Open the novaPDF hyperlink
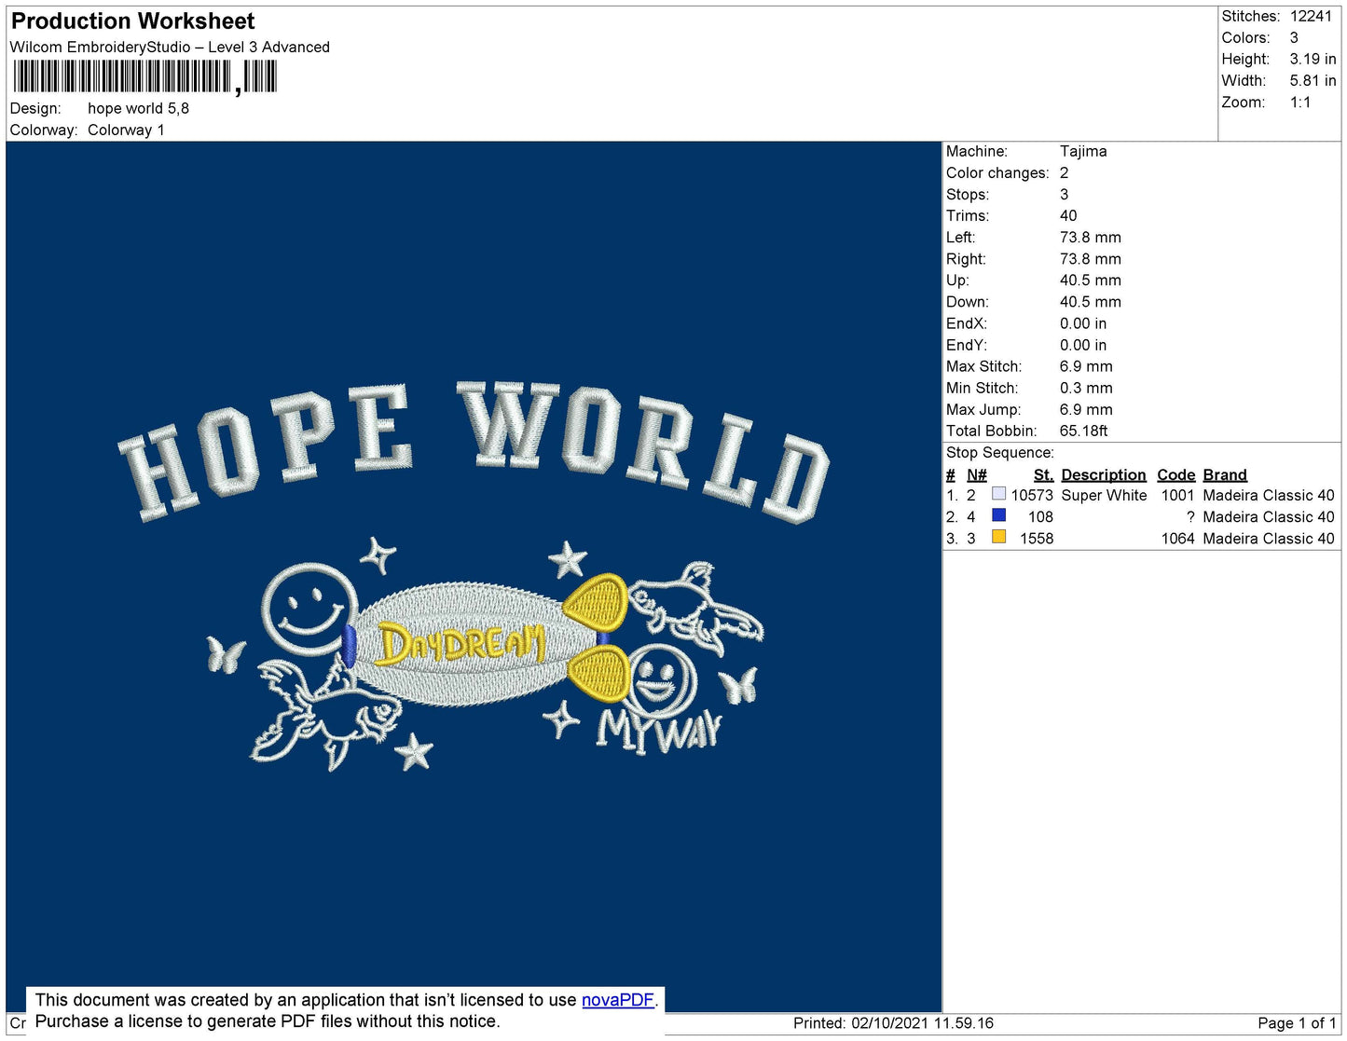Screen dimensions: 1347x1041 coord(618,1000)
